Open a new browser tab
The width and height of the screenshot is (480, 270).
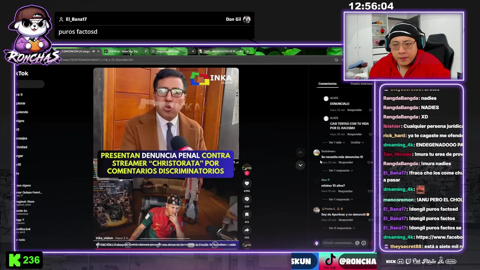click(247, 51)
